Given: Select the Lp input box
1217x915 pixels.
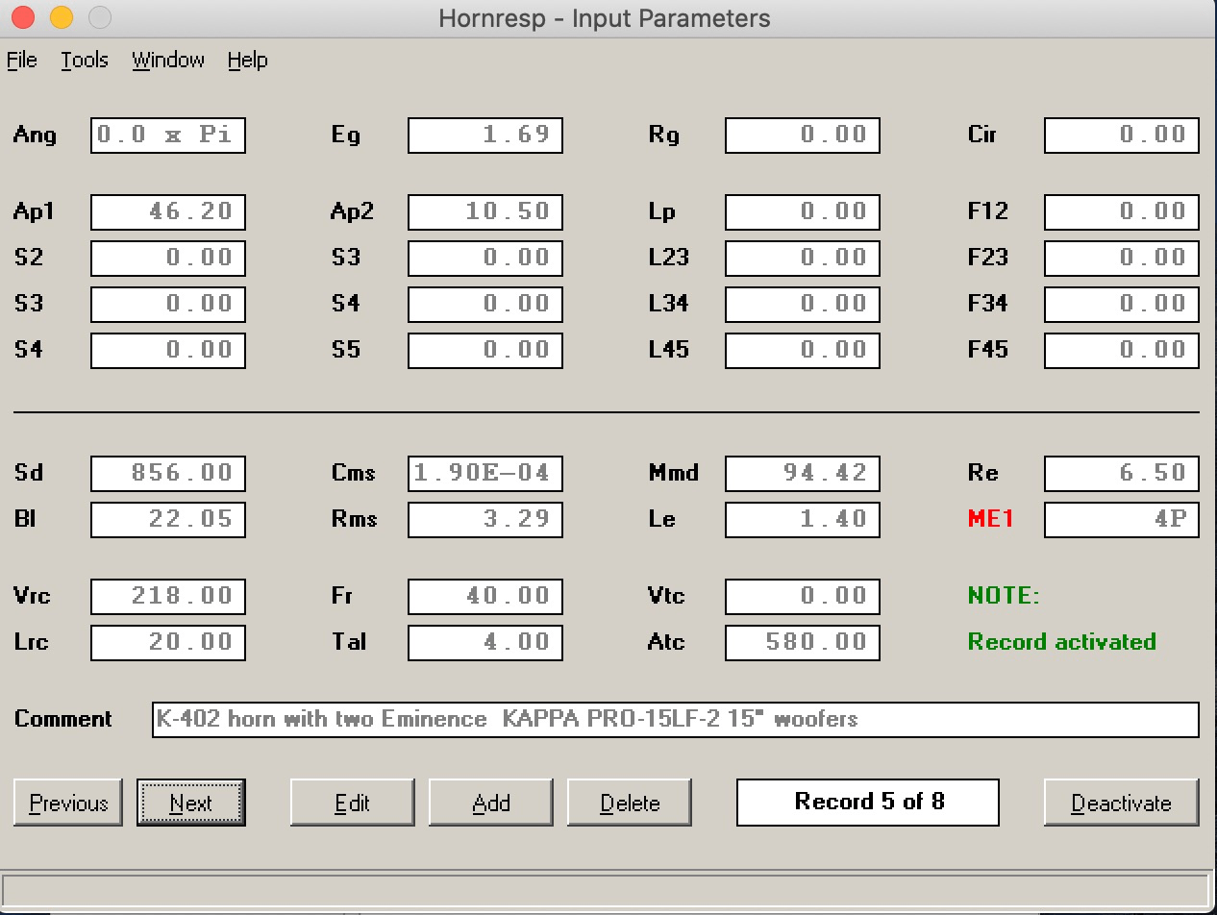Looking at the screenshot, I should (x=803, y=212).
